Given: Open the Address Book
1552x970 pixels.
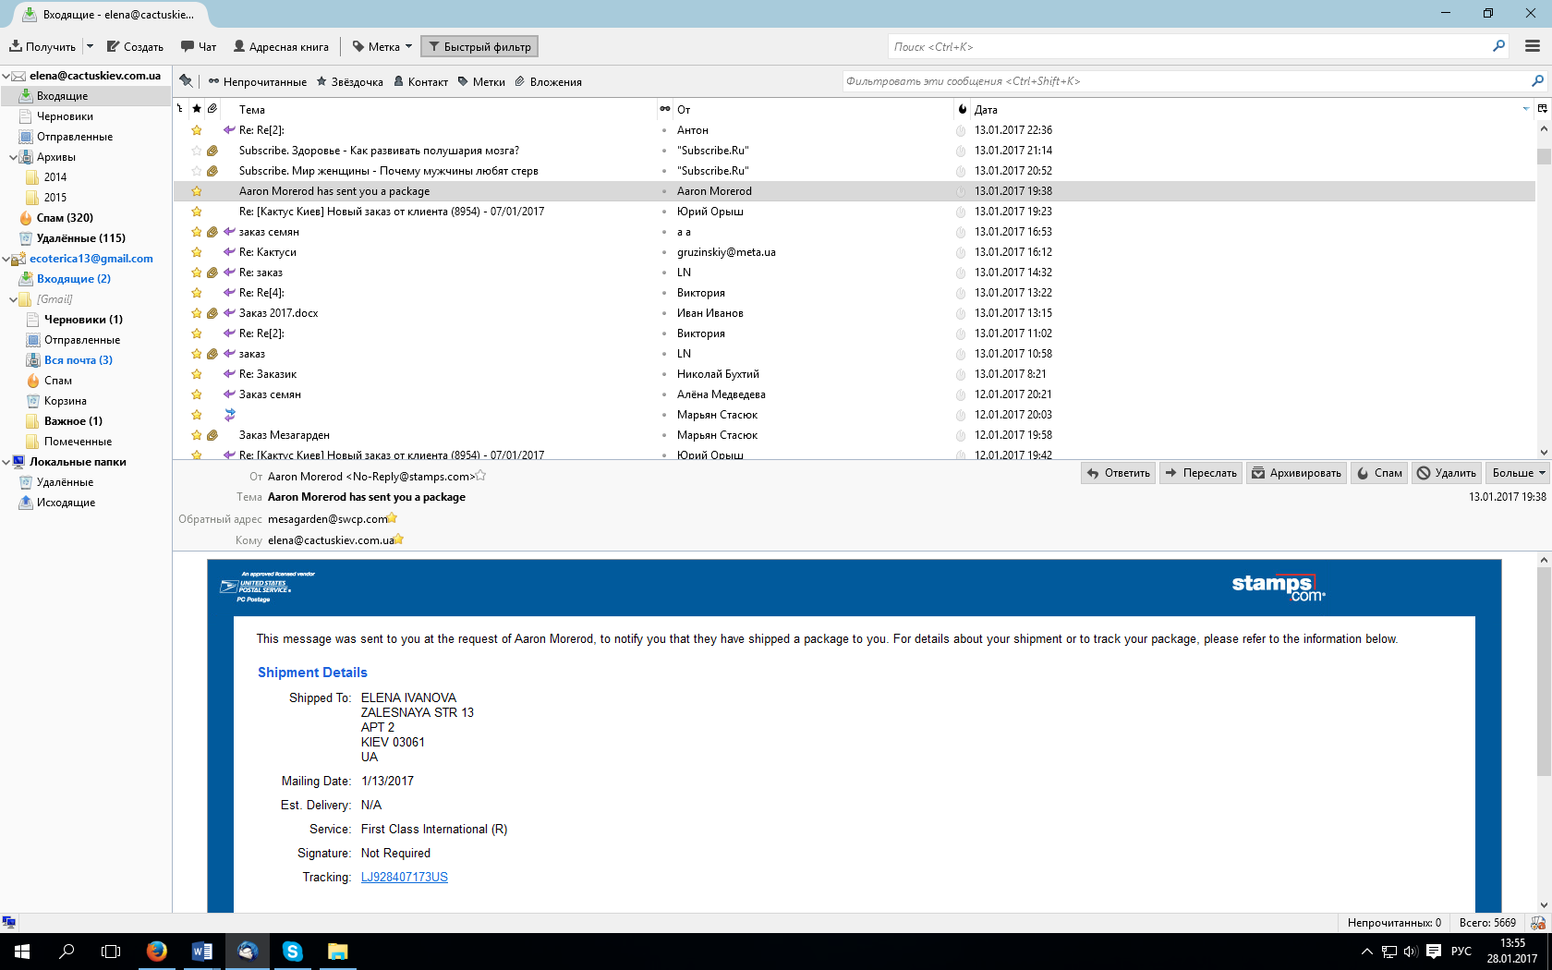Looking at the screenshot, I should pyautogui.click(x=281, y=46).
